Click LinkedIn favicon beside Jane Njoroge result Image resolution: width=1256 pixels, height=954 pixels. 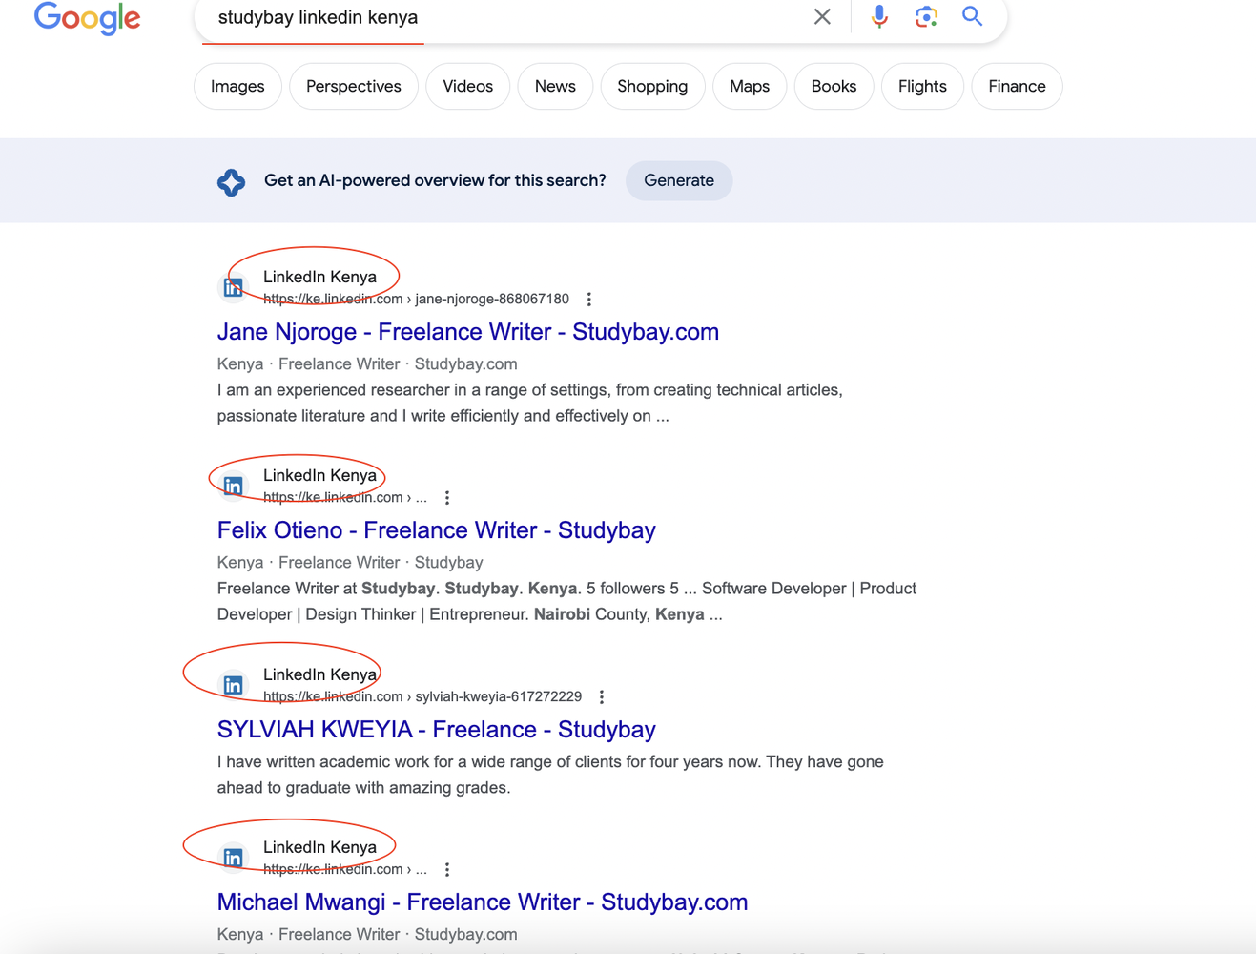pos(233,287)
